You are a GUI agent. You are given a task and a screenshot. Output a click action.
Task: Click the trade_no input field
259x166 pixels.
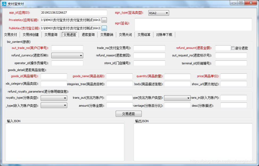click(x=149, y=48)
